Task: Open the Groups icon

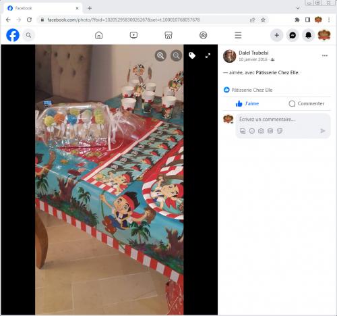Action: click(x=204, y=35)
